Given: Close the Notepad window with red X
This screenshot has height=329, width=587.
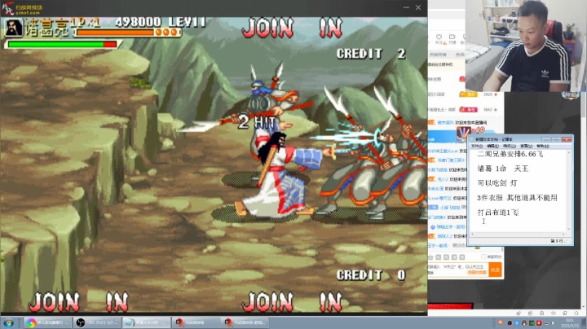Looking at the screenshot, I should coord(567,139).
